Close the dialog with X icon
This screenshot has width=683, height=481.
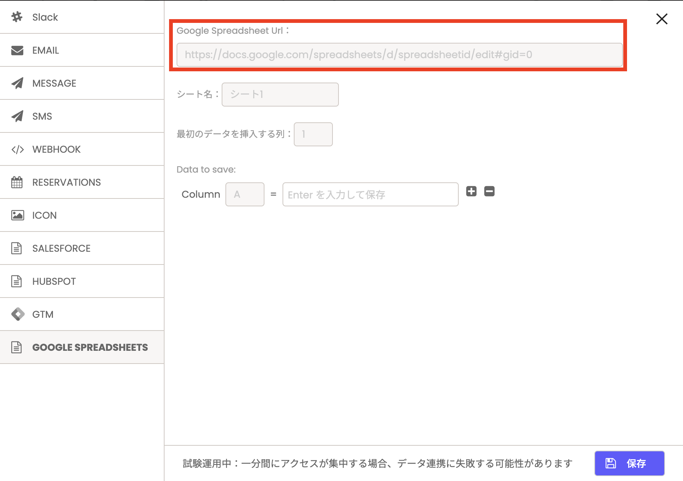[x=662, y=19]
